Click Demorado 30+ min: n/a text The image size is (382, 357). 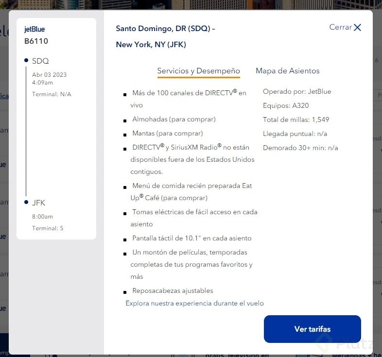pos(300,148)
